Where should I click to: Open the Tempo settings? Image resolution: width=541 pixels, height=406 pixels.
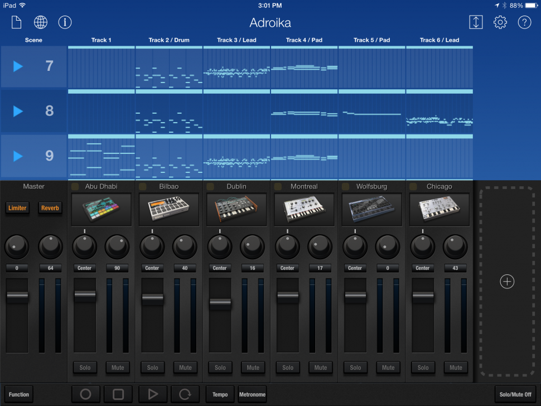click(x=220, y=394)
